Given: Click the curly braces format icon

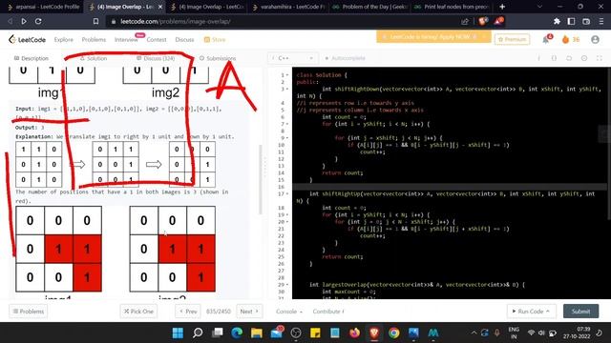Looking at the screenshot, I should [554, 58].
